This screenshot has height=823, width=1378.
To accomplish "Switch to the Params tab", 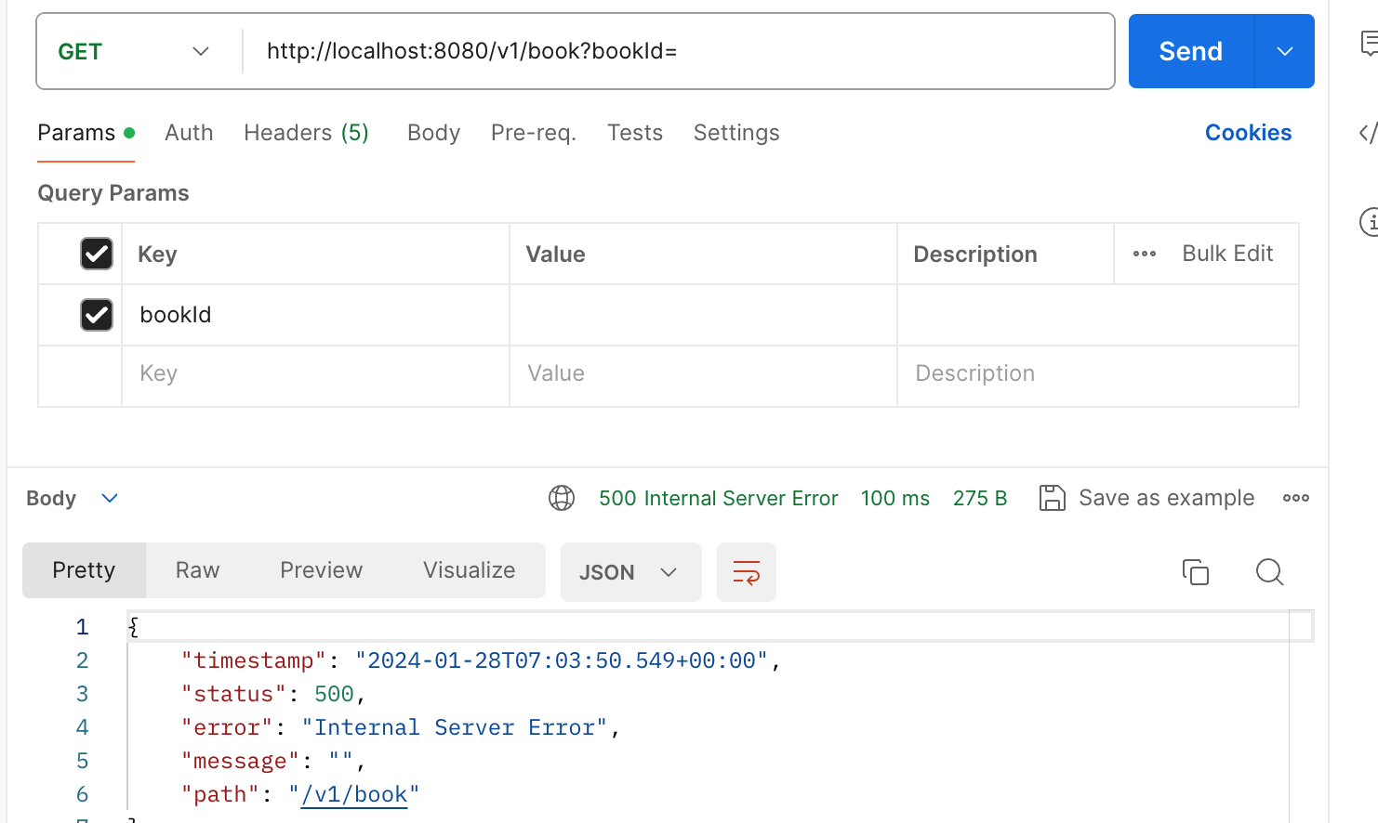I will 86,133.
